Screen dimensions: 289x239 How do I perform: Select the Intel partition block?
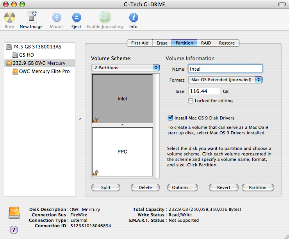point(122,98)
